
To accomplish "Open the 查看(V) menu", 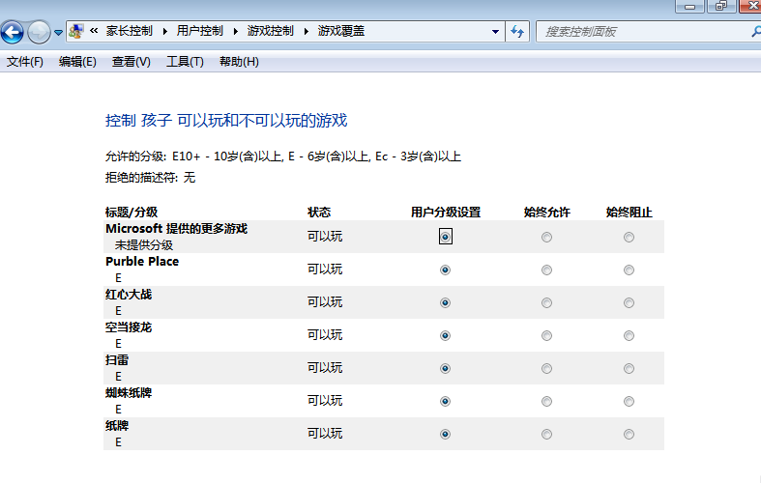I will (132, 62).
